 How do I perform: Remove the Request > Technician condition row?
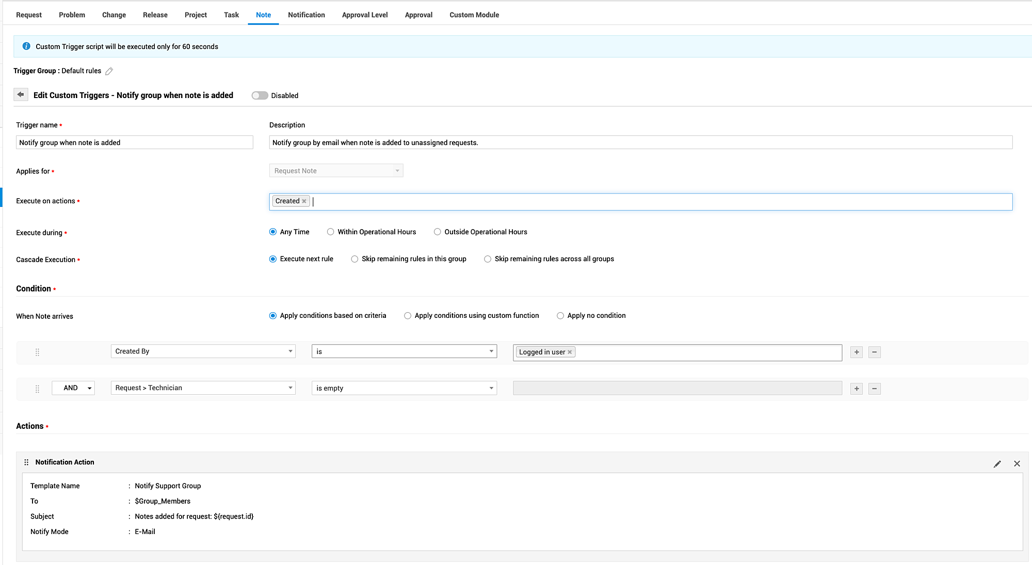[874, 389]
